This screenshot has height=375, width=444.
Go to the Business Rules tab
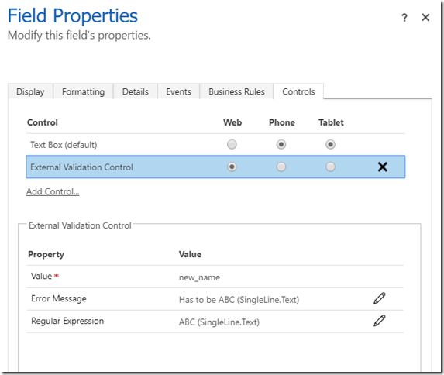click(236, 91)
